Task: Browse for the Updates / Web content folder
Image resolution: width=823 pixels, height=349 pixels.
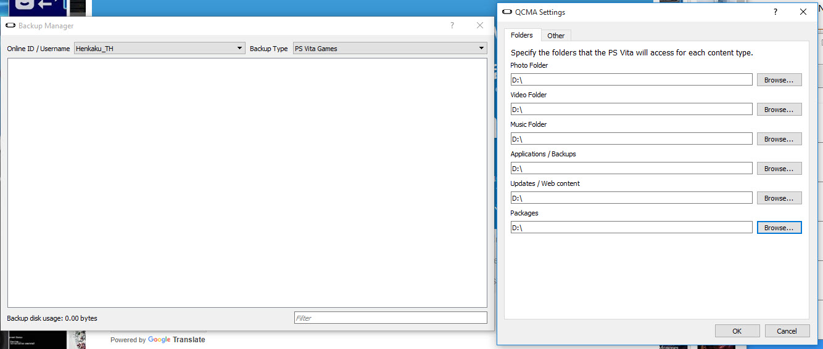Action: coord(779,198)
